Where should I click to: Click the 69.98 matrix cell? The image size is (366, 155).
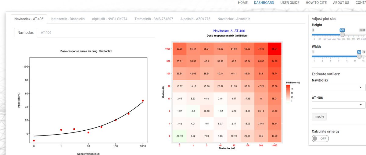[180, 49]
